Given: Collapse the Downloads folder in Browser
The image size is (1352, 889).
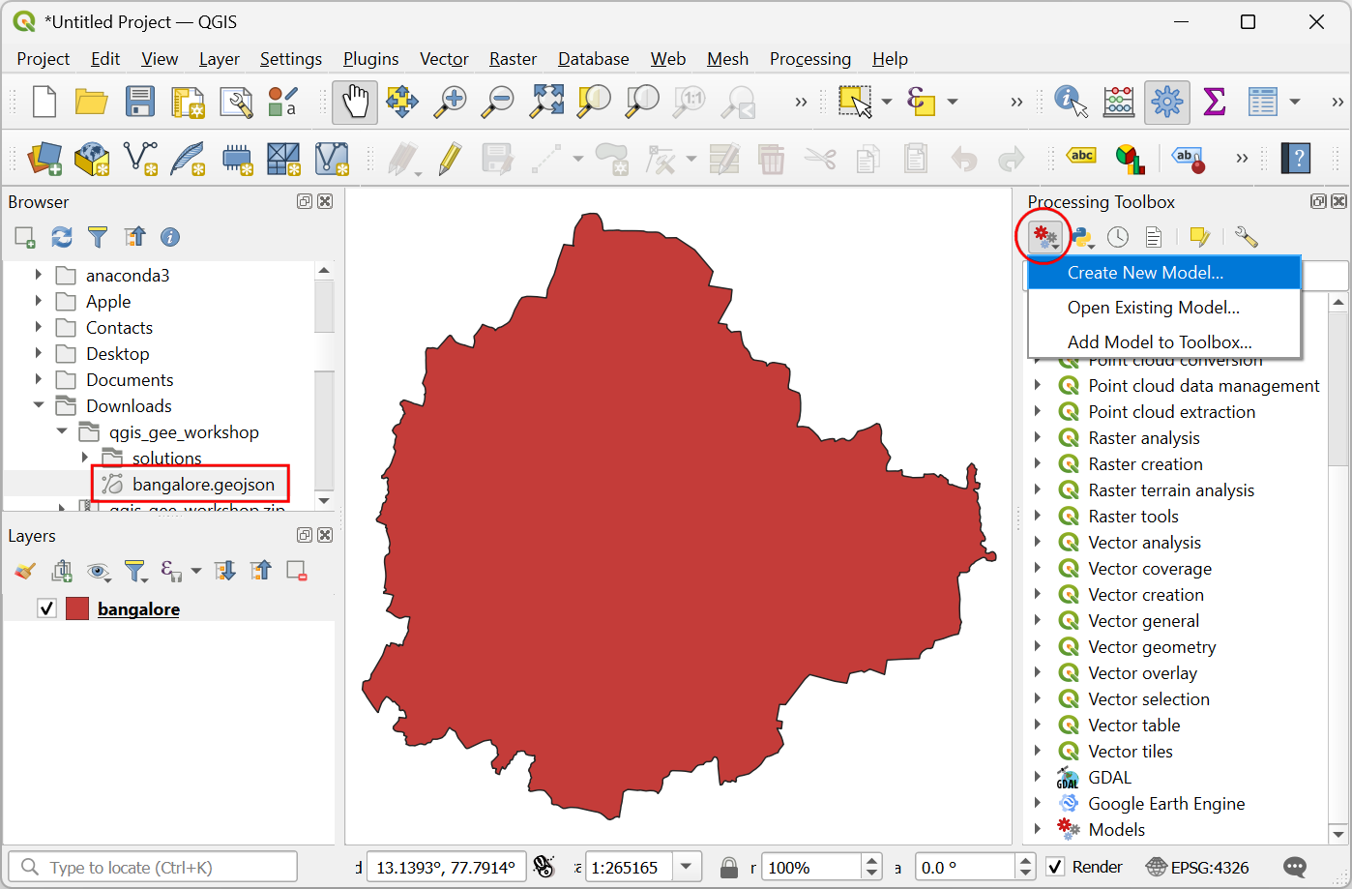Looking at the screenshot, I should [x=39, y=406].
